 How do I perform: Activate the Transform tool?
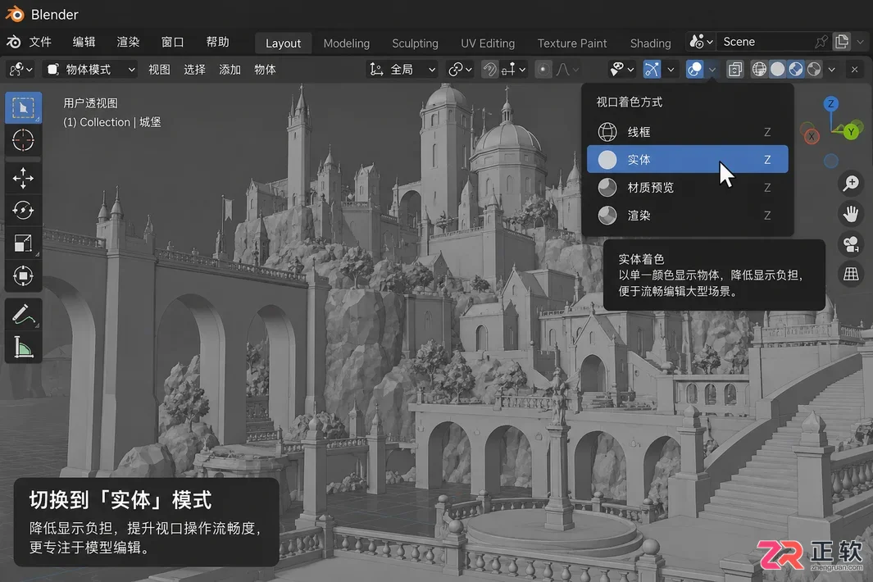(24, 275)
